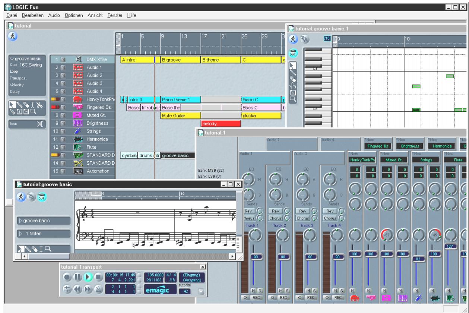Click REC button on mixer Track 1
The width and height of the screenshot is (469, 313).
click(256, 297)
